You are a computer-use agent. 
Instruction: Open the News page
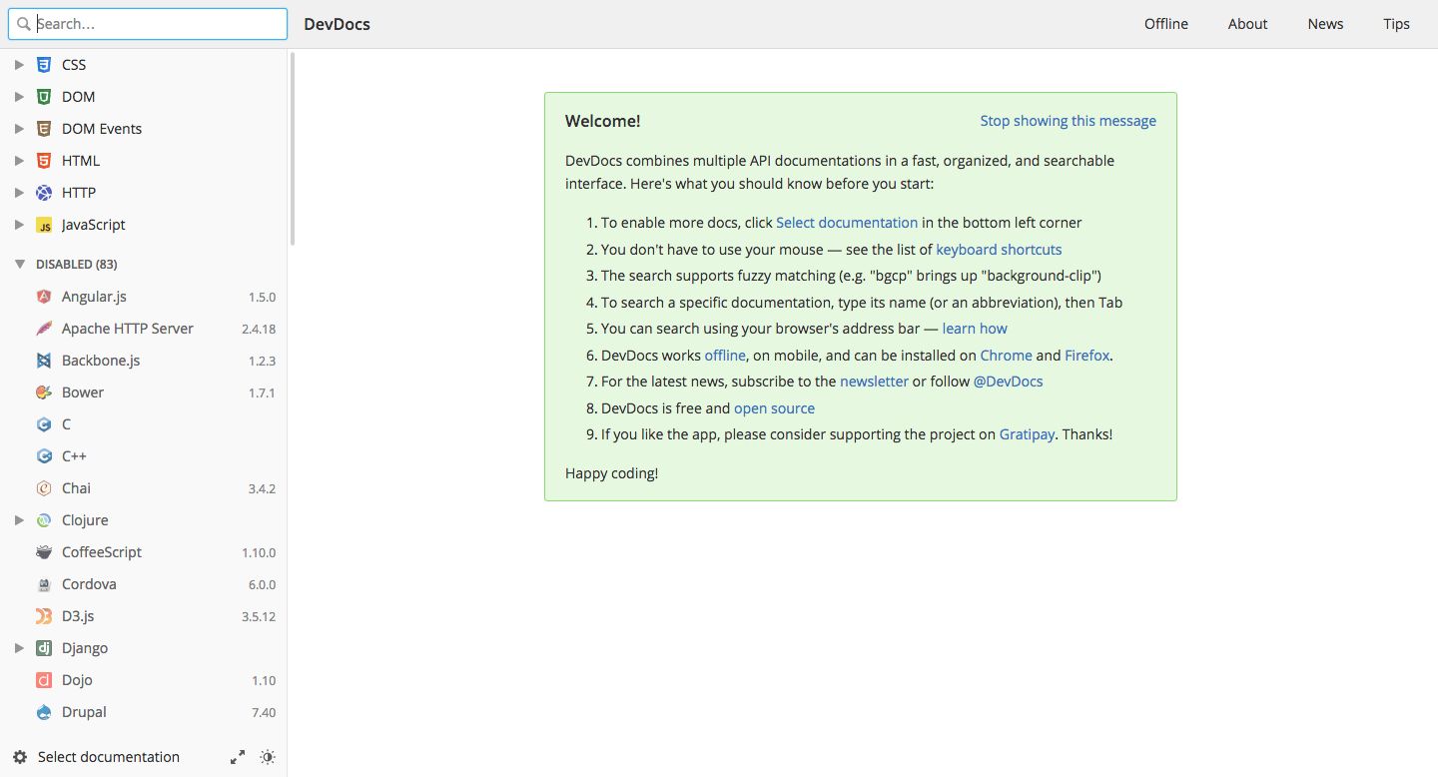coord(1325,23)
